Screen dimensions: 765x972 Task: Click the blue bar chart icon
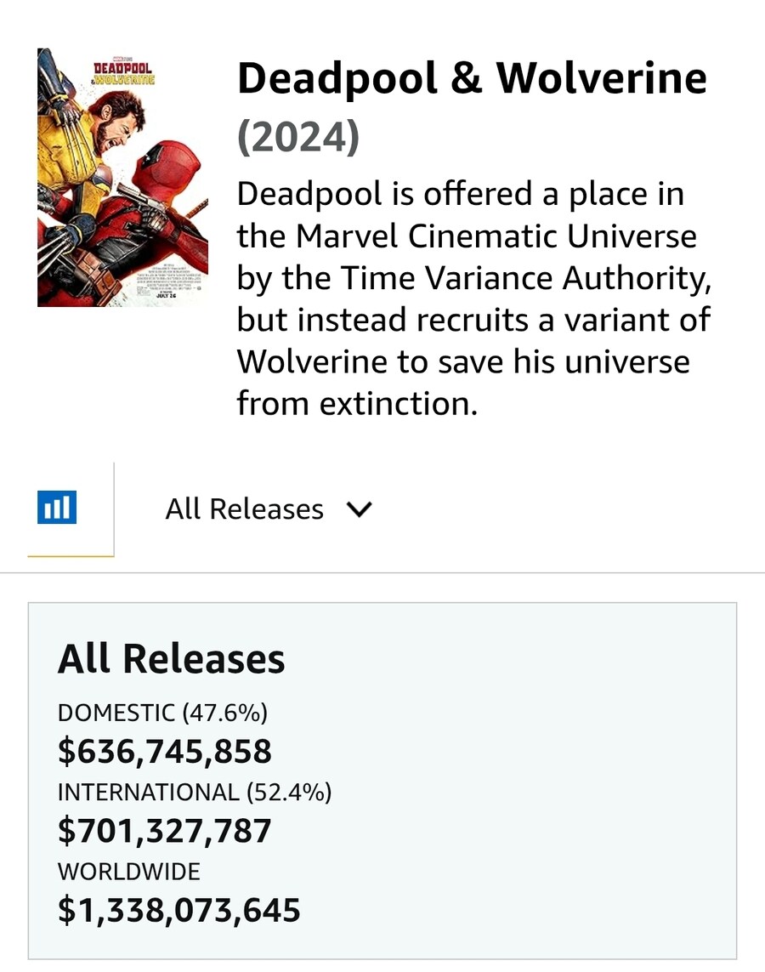[57, 507]
